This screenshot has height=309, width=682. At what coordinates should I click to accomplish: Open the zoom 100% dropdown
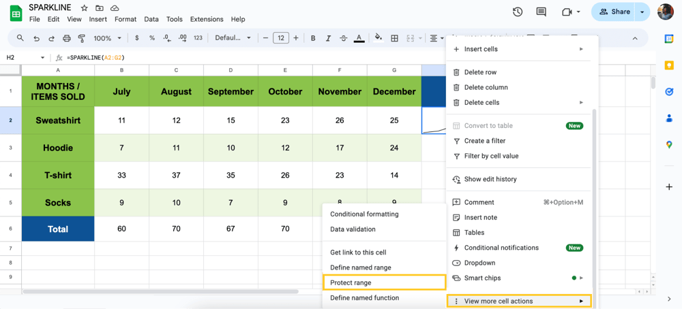coord(107,38)
